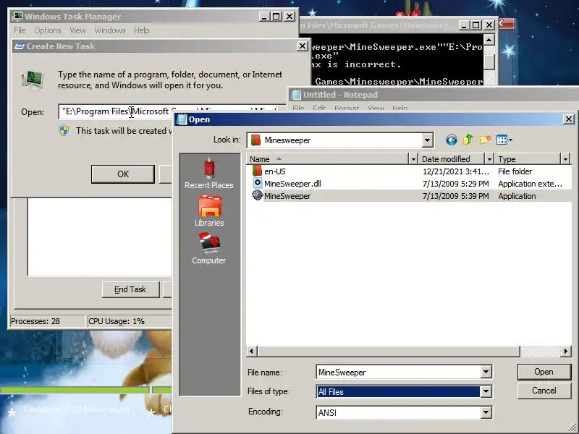
Task: Select the MineSweeper application icon
Action: click(258, 195)
